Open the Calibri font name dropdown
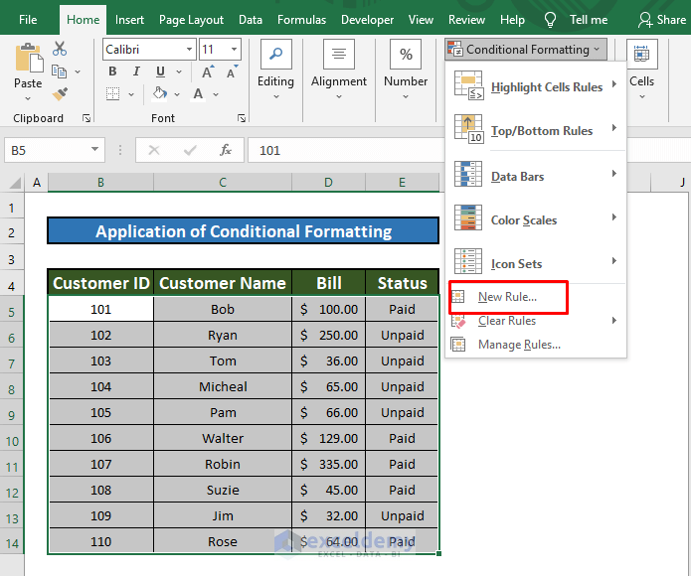This screenshot has height=576, width=691. (x=189, y=49)
